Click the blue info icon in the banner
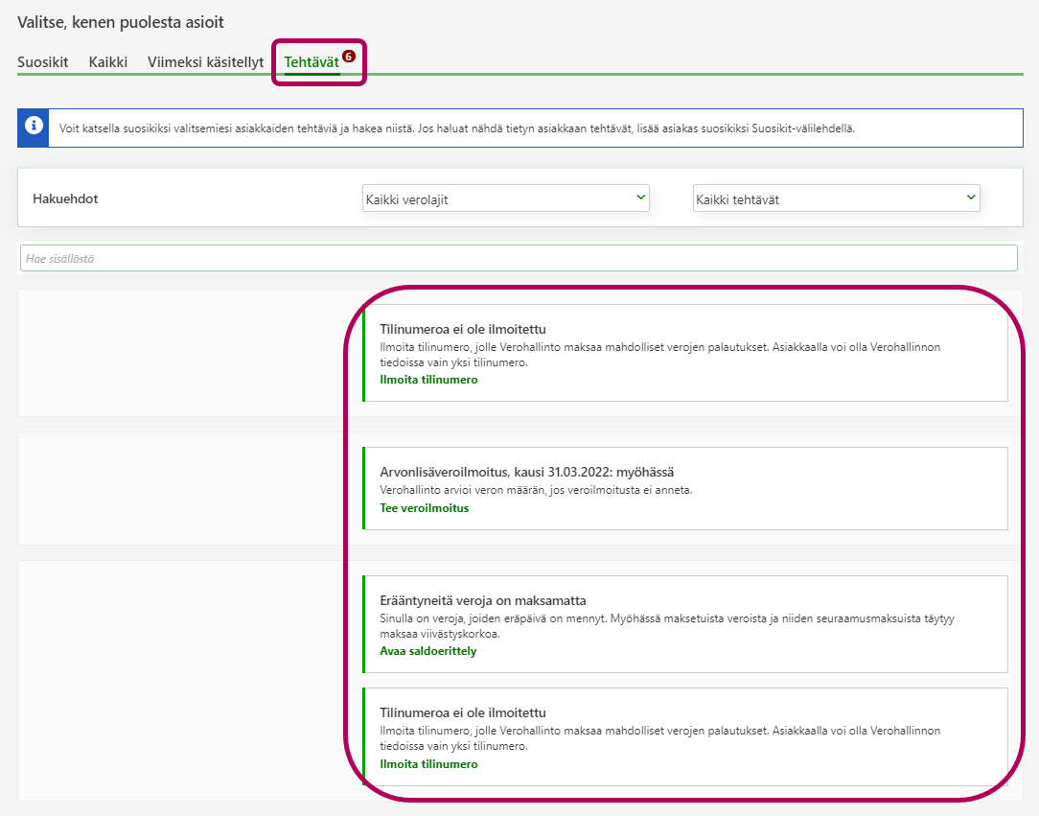 (34, 128)
